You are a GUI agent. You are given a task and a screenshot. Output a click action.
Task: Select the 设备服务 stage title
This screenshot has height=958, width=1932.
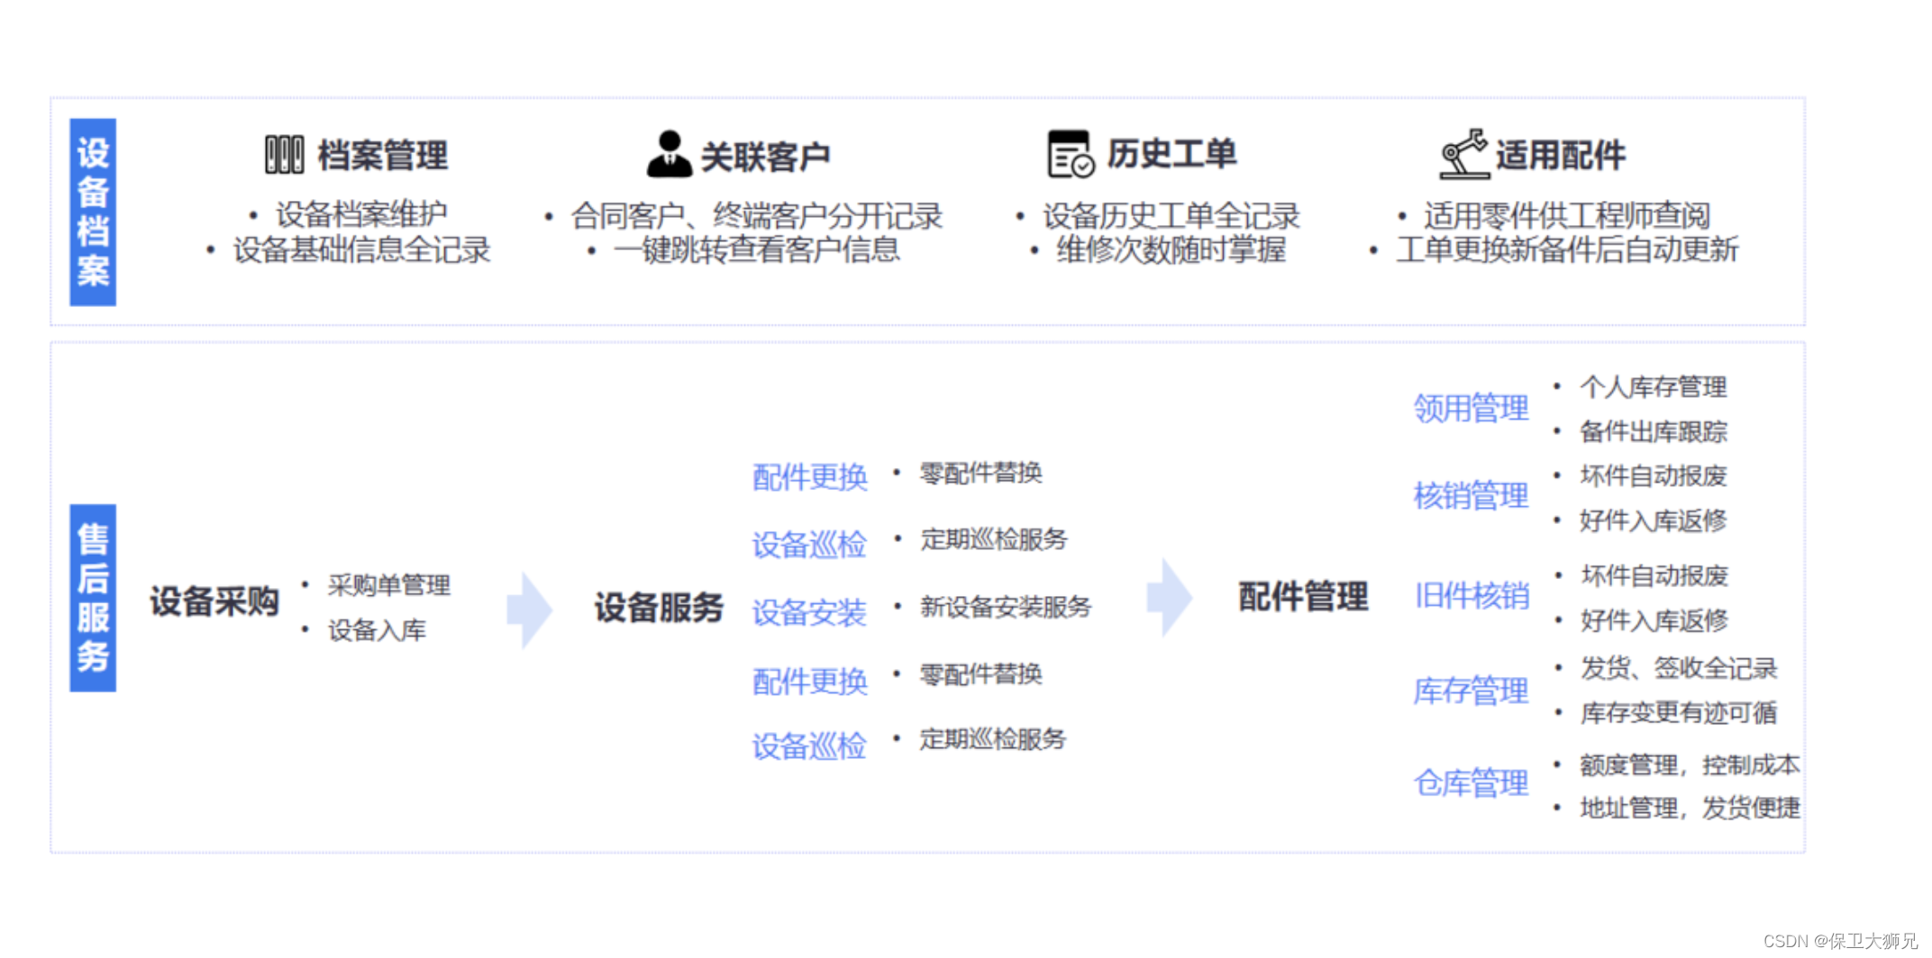tap(659, 608)
